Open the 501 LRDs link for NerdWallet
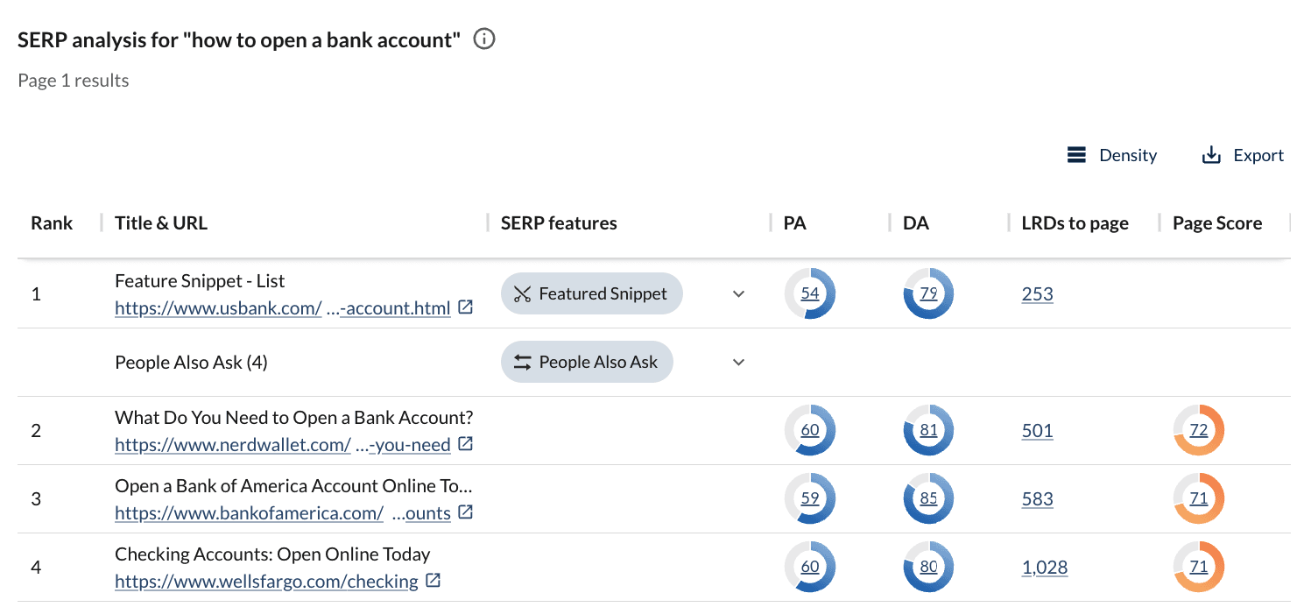The height and width of the screenshot is (607, 1311). click(x=1037, y=430)
